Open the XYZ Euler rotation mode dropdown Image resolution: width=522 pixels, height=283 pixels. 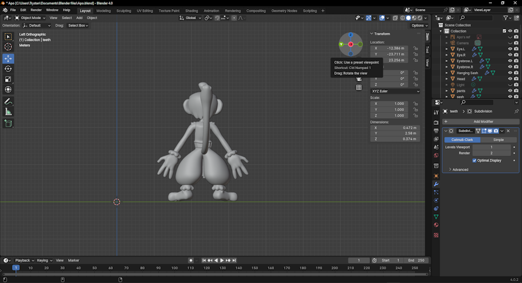click(395, 91)
